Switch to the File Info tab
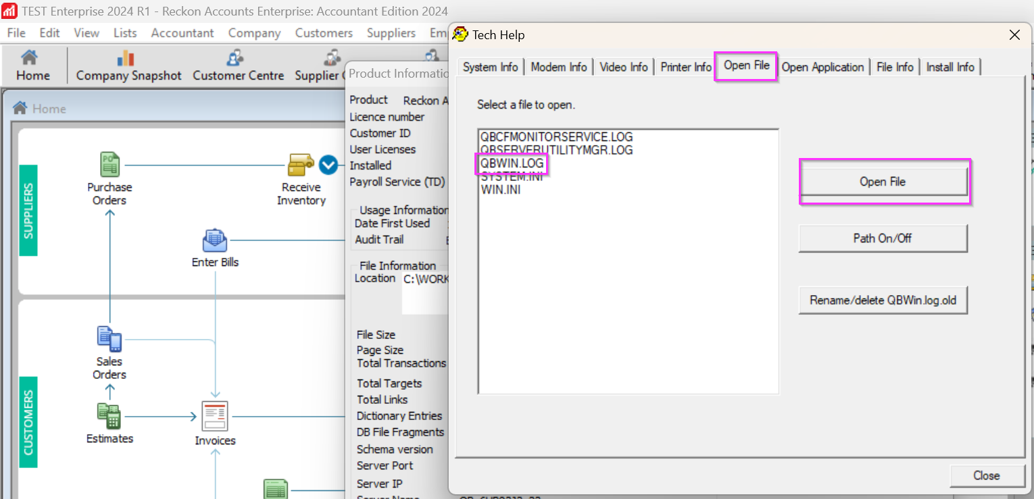This screenshot has width=1034, height=499. point(895,67)
